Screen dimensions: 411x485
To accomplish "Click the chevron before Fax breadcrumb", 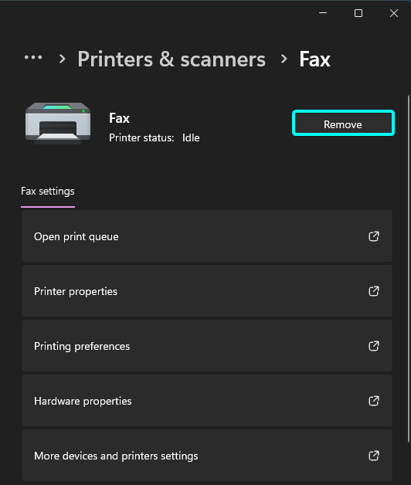I will [284, 59].
